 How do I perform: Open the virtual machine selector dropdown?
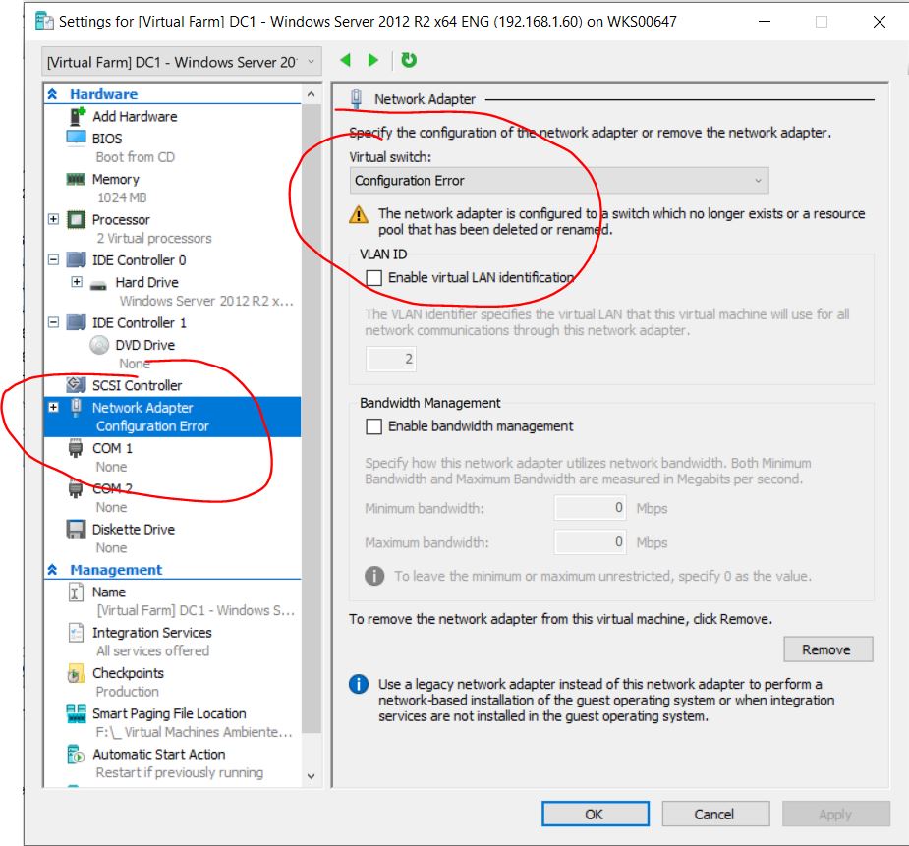pos(182,62)
